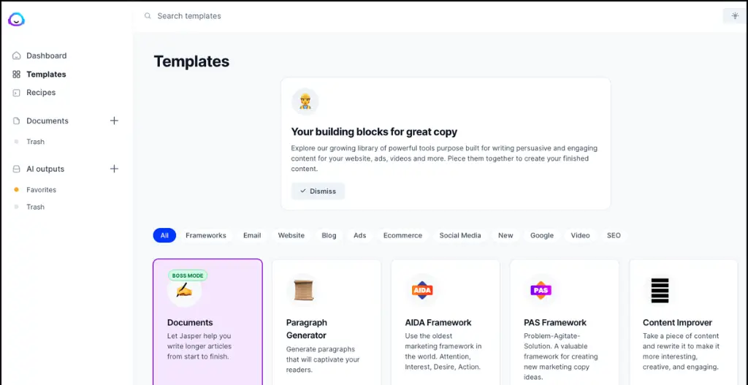Filter templates by Frameworks
Viewport: 748px width, 385px height.
pos(206,235)
